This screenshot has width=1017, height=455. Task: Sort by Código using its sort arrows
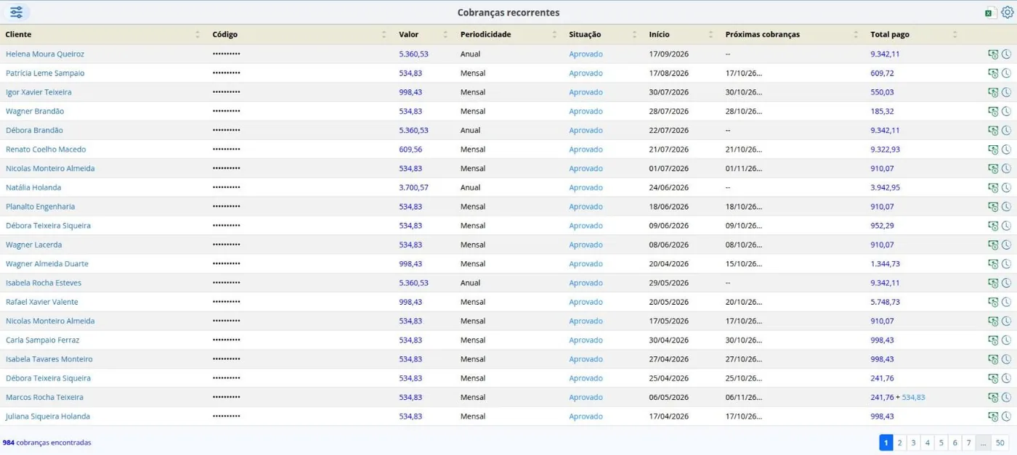coord(384,35)
